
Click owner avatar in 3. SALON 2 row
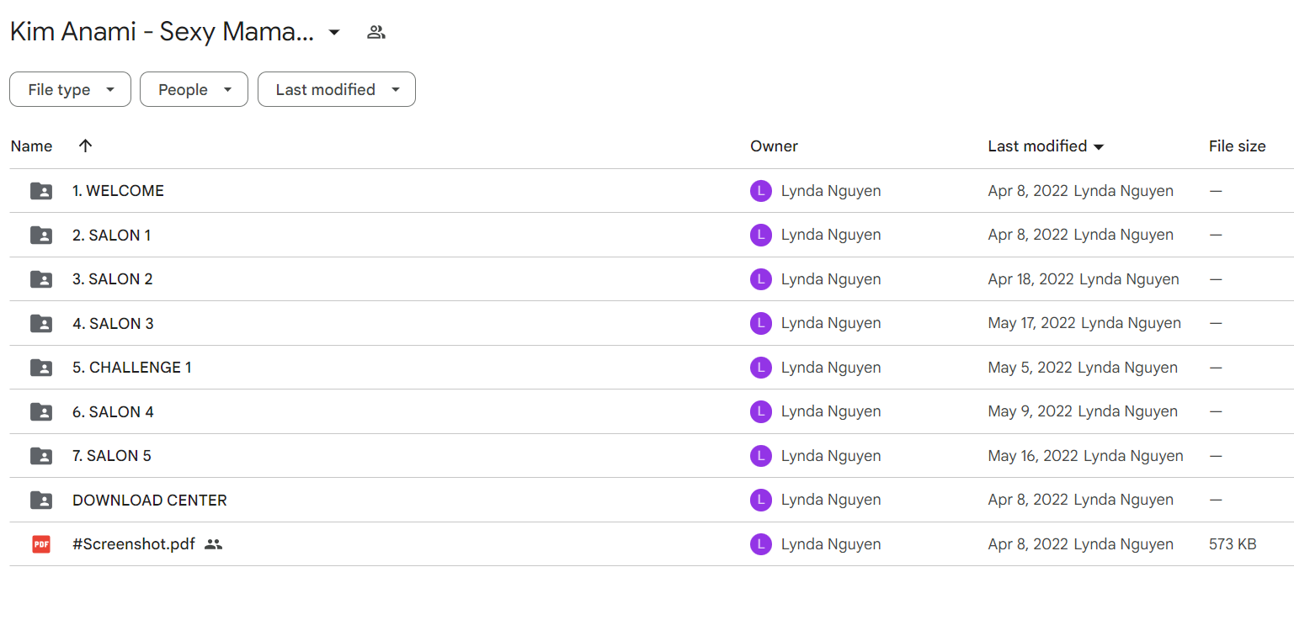coord(761,279)
